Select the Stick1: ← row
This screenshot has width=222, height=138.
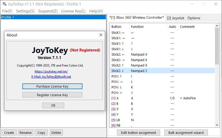[x=162, y=32]
